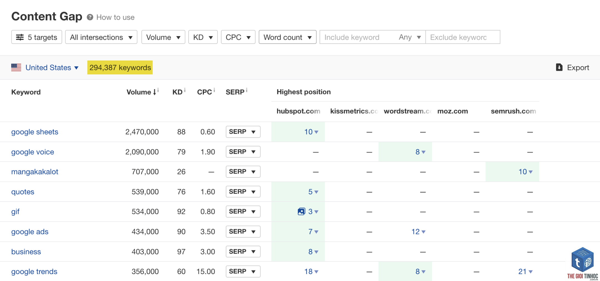Click the 294,387 keywords count
The height and width of the screenshot is (281, 600).
pyautogui.click(x=120, y=67)
